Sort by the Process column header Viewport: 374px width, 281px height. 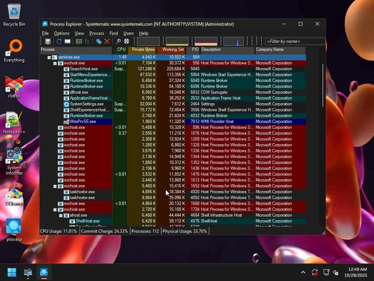[x=76, y=50]
